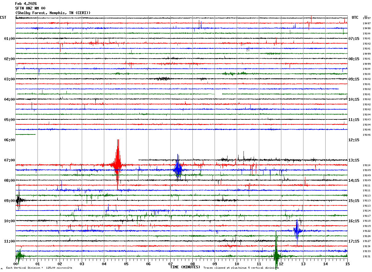Click the '09' minute tick on time axis
This screenshot has height=272, width=372.
(215, 264)
